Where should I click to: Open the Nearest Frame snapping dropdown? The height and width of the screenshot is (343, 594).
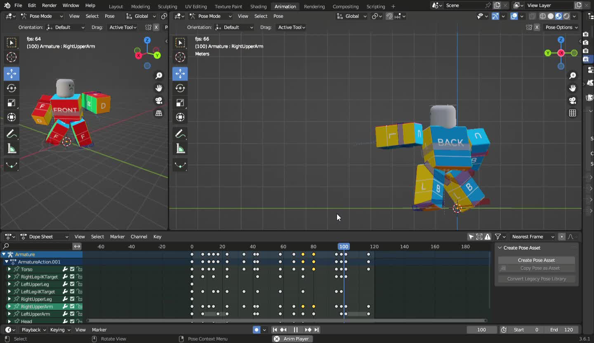coord(533,237)
